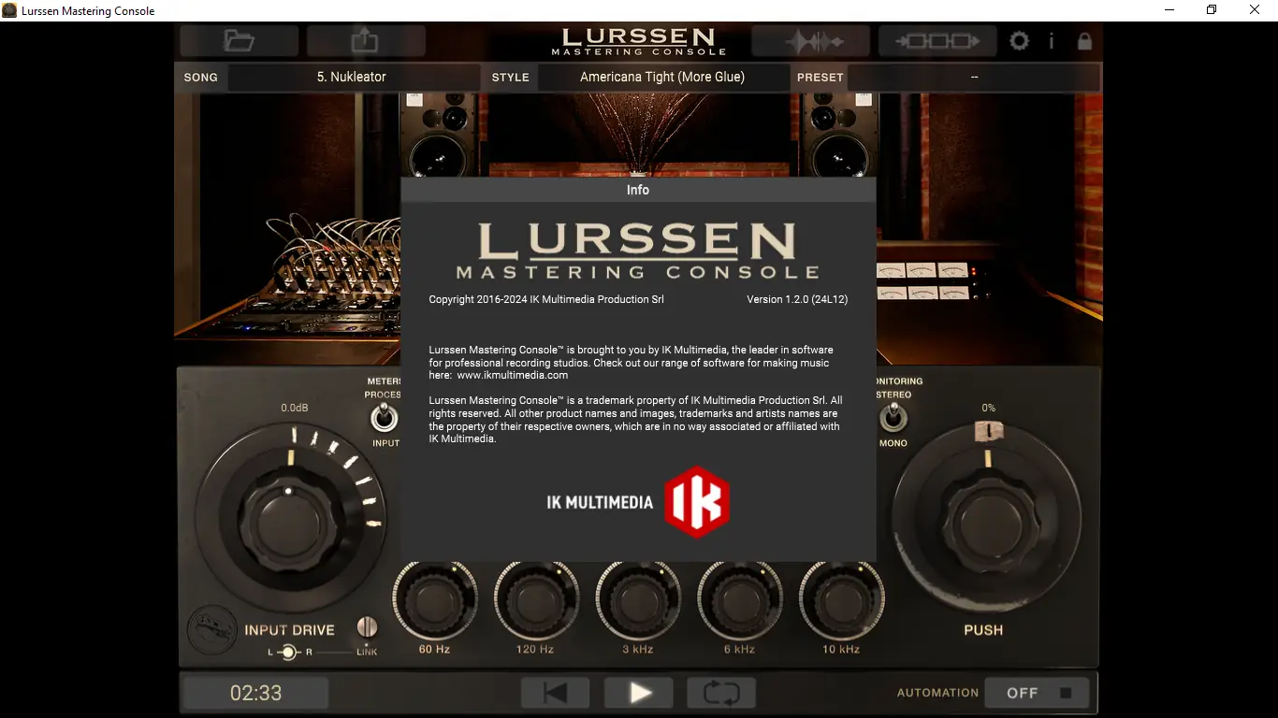Click the L-R balance slider handle
This screenshot has height=718, width=1278.
coord(290,652)
